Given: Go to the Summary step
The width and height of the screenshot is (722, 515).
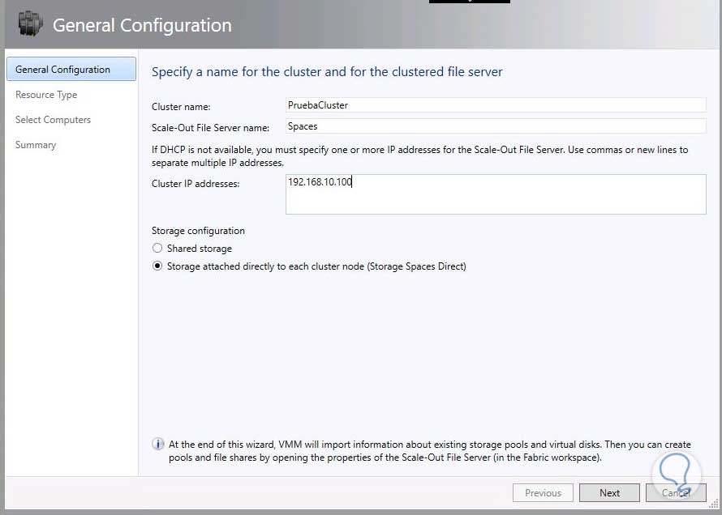Looking at the screenshot, I should pyautogui.click(x=36, y=145).
